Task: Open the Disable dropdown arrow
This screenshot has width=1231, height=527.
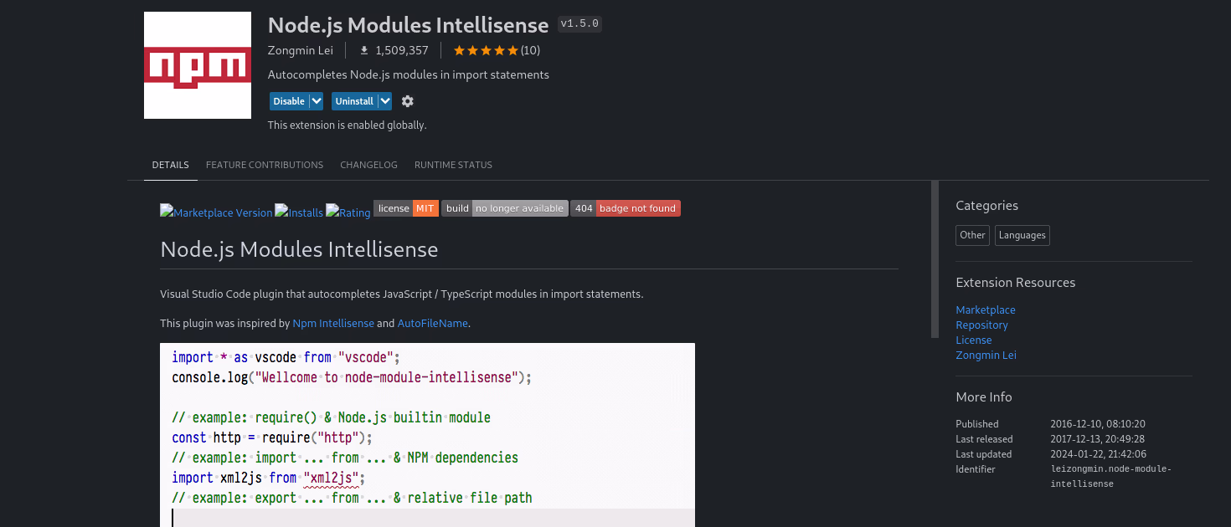Action: pos(316,101)
